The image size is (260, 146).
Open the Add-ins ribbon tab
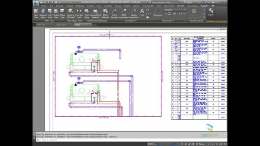pyautogui.click(x=136, y=6)
